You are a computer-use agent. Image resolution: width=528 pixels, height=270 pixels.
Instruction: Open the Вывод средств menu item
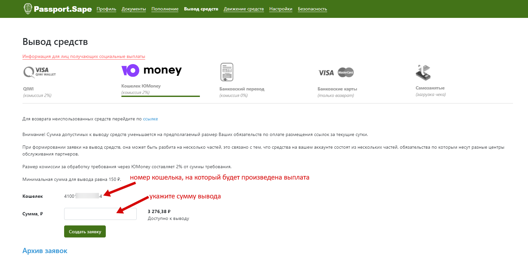pyautogui.click(x=201, y=9)
